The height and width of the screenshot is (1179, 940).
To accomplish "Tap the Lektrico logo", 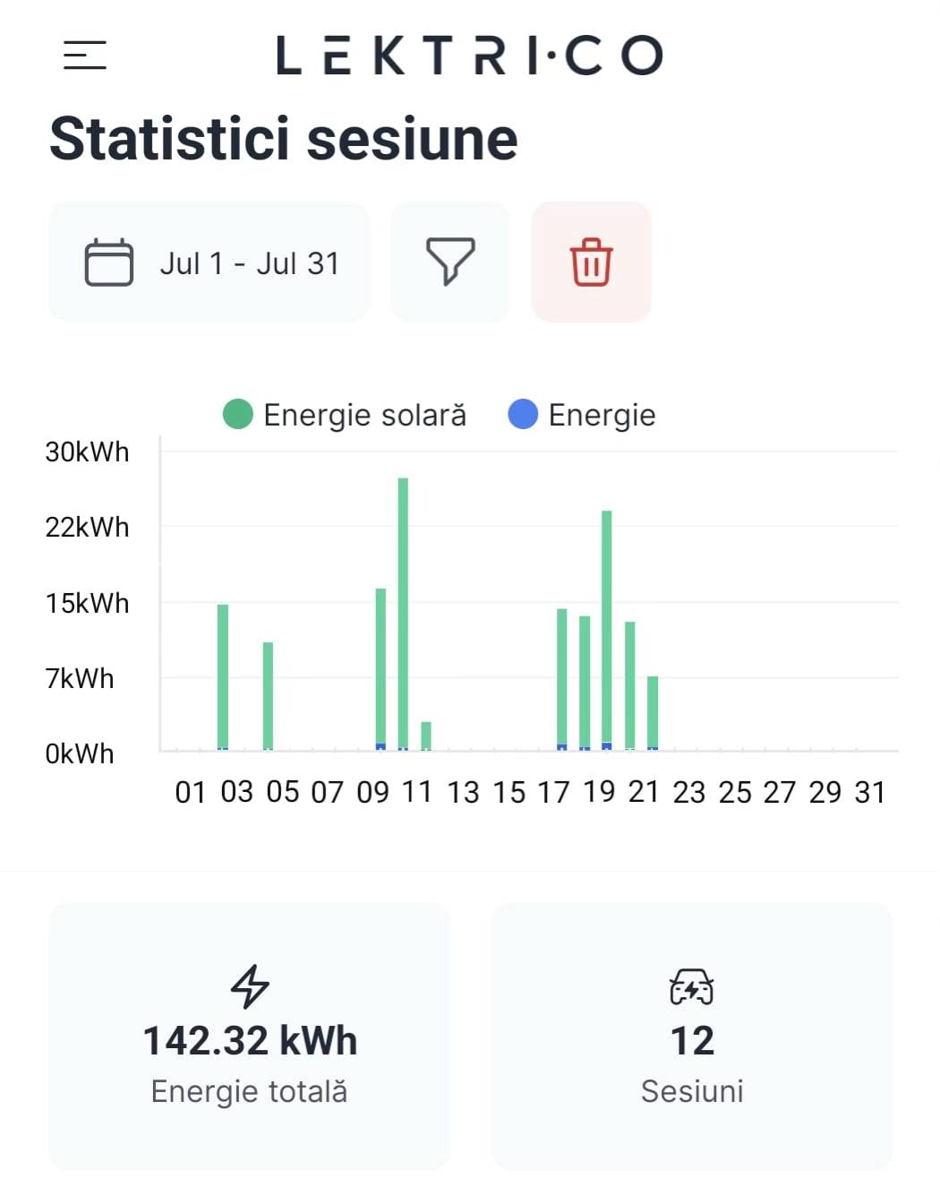I will click(x=469, y=55).
